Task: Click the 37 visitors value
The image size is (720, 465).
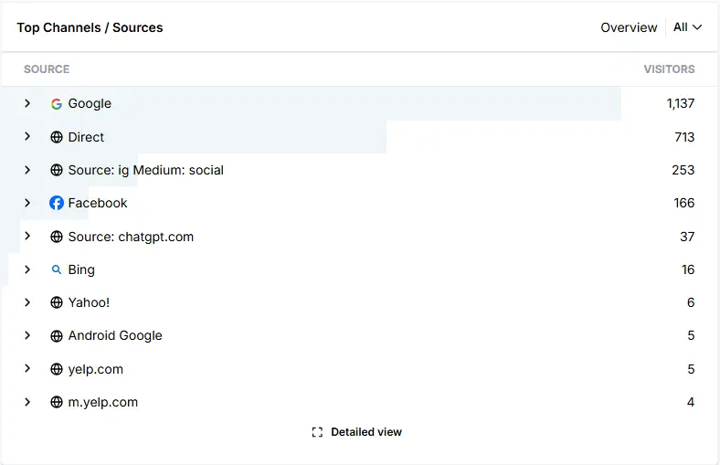Action: [x=687, y=237]
